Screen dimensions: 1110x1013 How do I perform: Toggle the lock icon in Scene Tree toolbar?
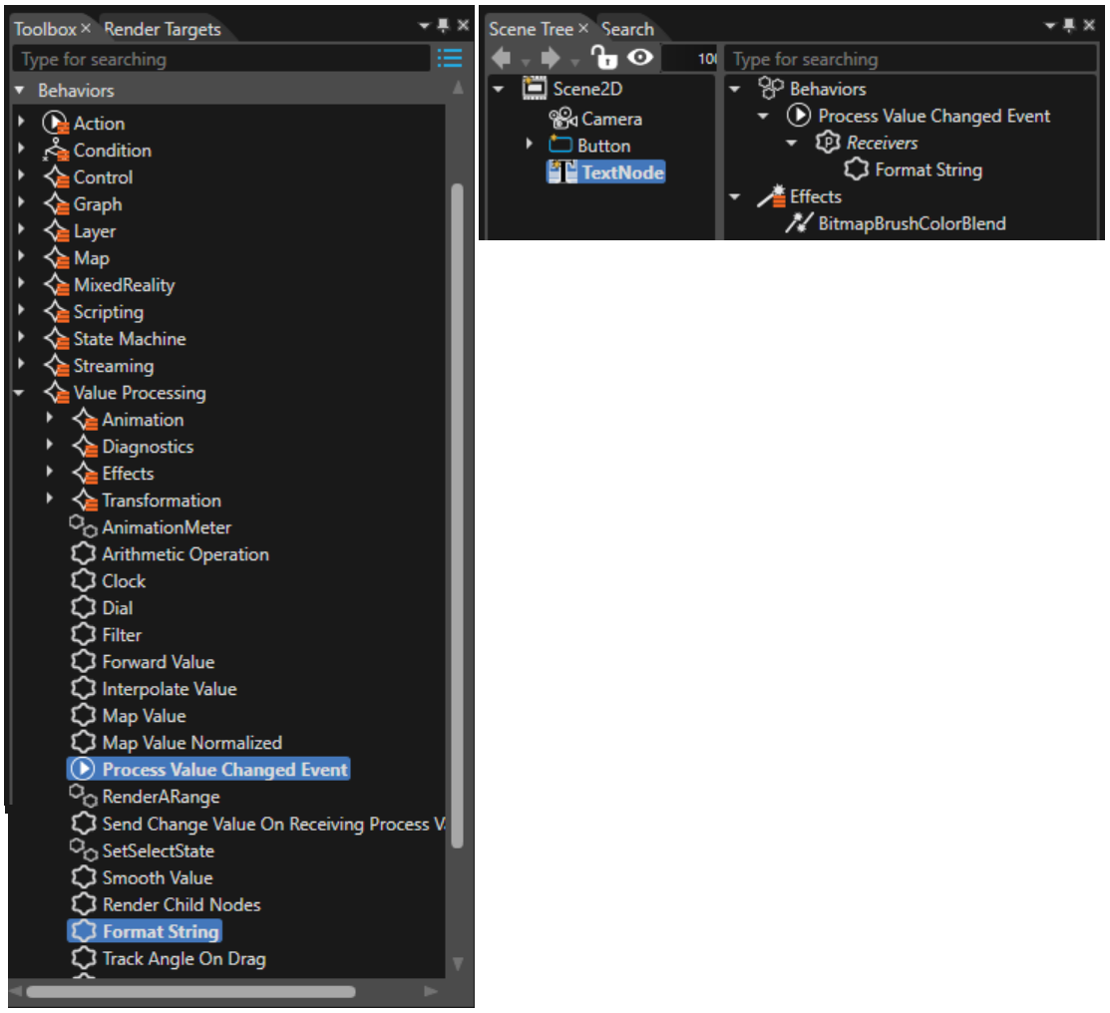coord(603,58)
